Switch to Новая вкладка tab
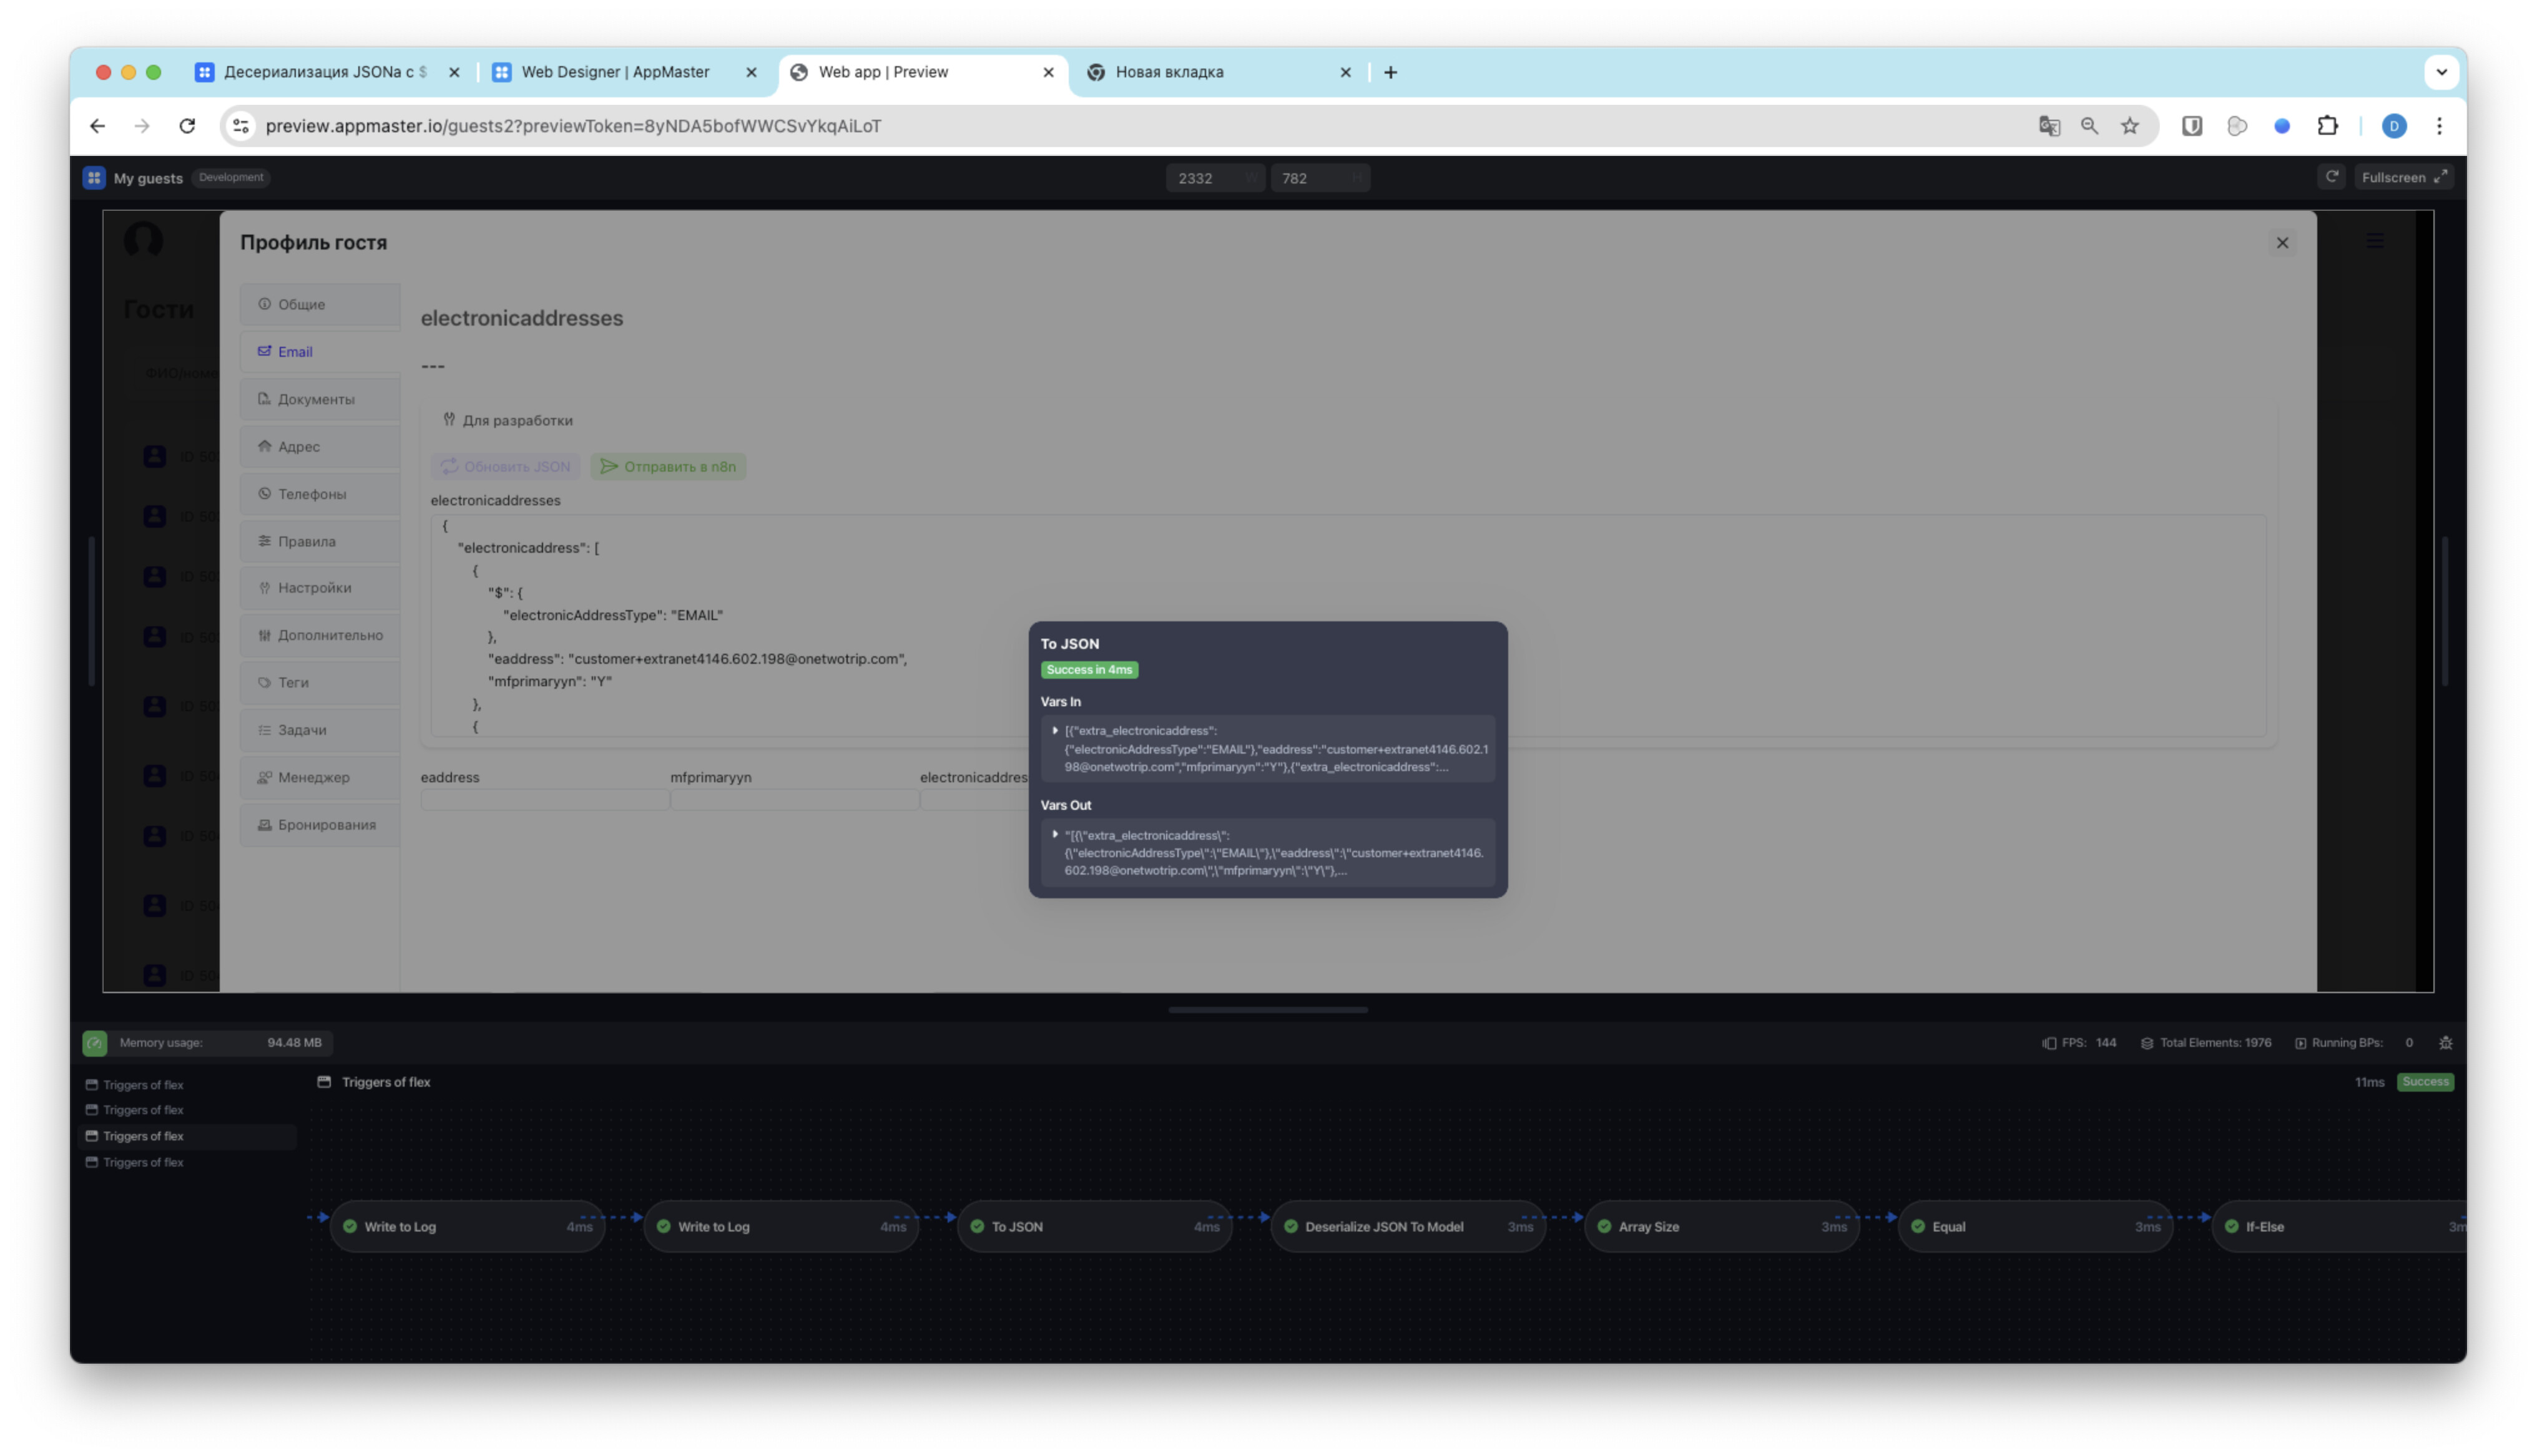Screen dimensions: 2537x1456 1169,72
